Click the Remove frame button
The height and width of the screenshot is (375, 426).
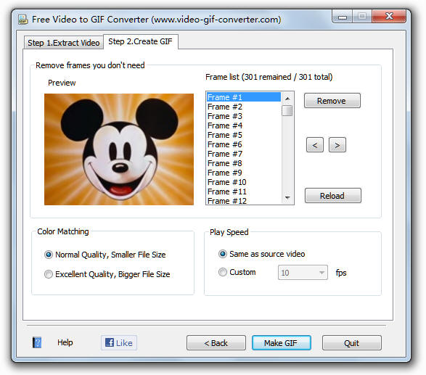[332, 101]
